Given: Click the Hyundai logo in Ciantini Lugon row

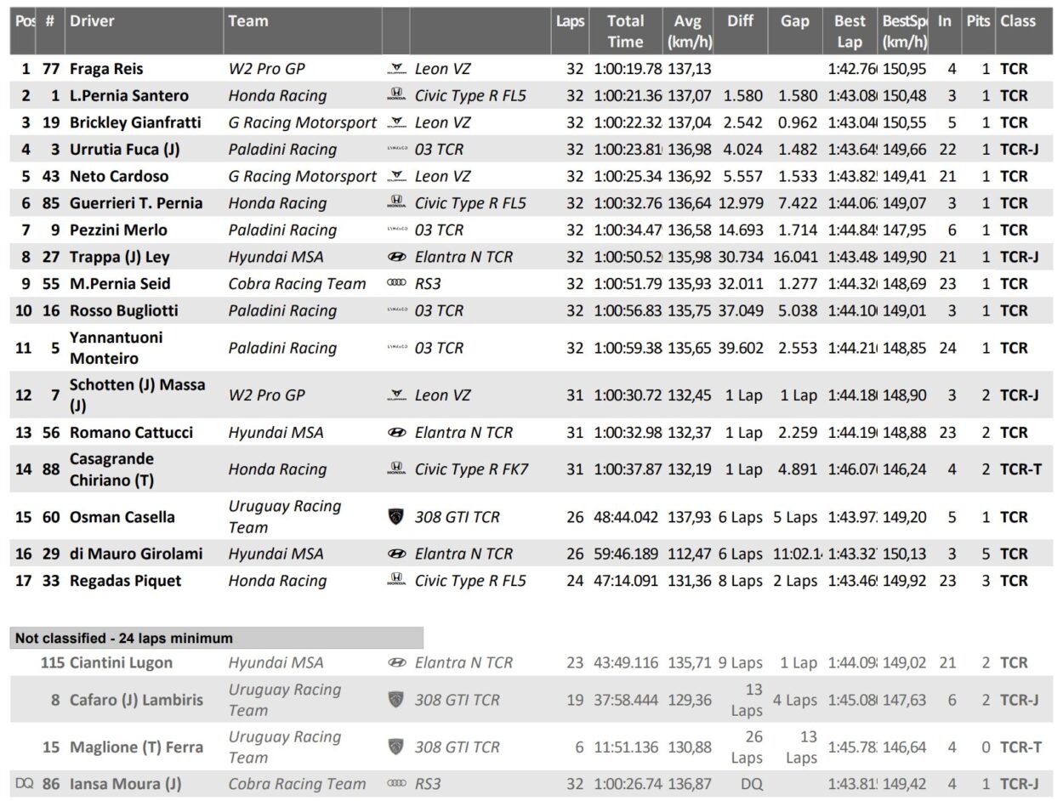Looking at the screenshot, I should pos(396,662).
